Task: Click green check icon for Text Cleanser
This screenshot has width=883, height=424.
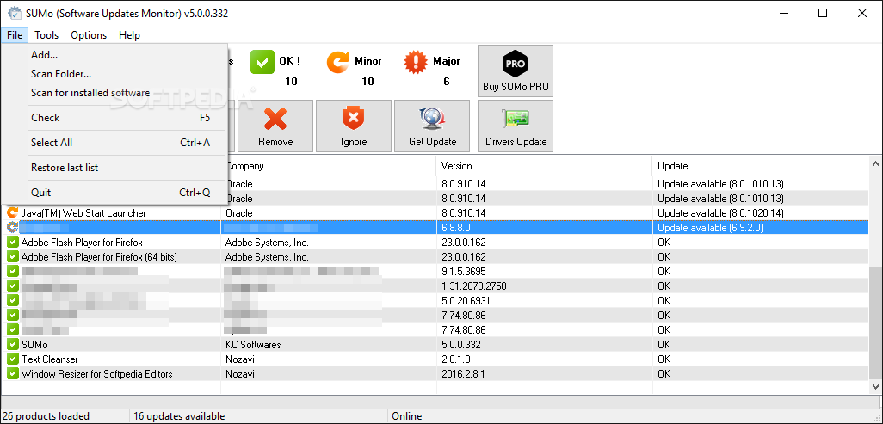Action: (x=12, y=359)
